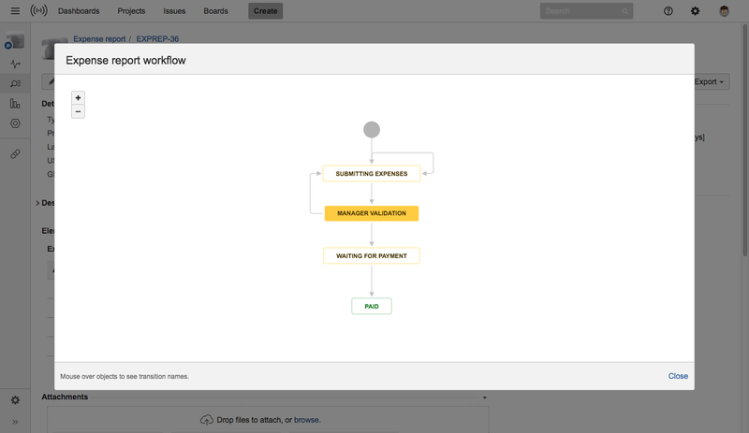Zoom in the workflow diagram
Image resolution: width=749 pixels, height=433 pixels.
(79, 98)
